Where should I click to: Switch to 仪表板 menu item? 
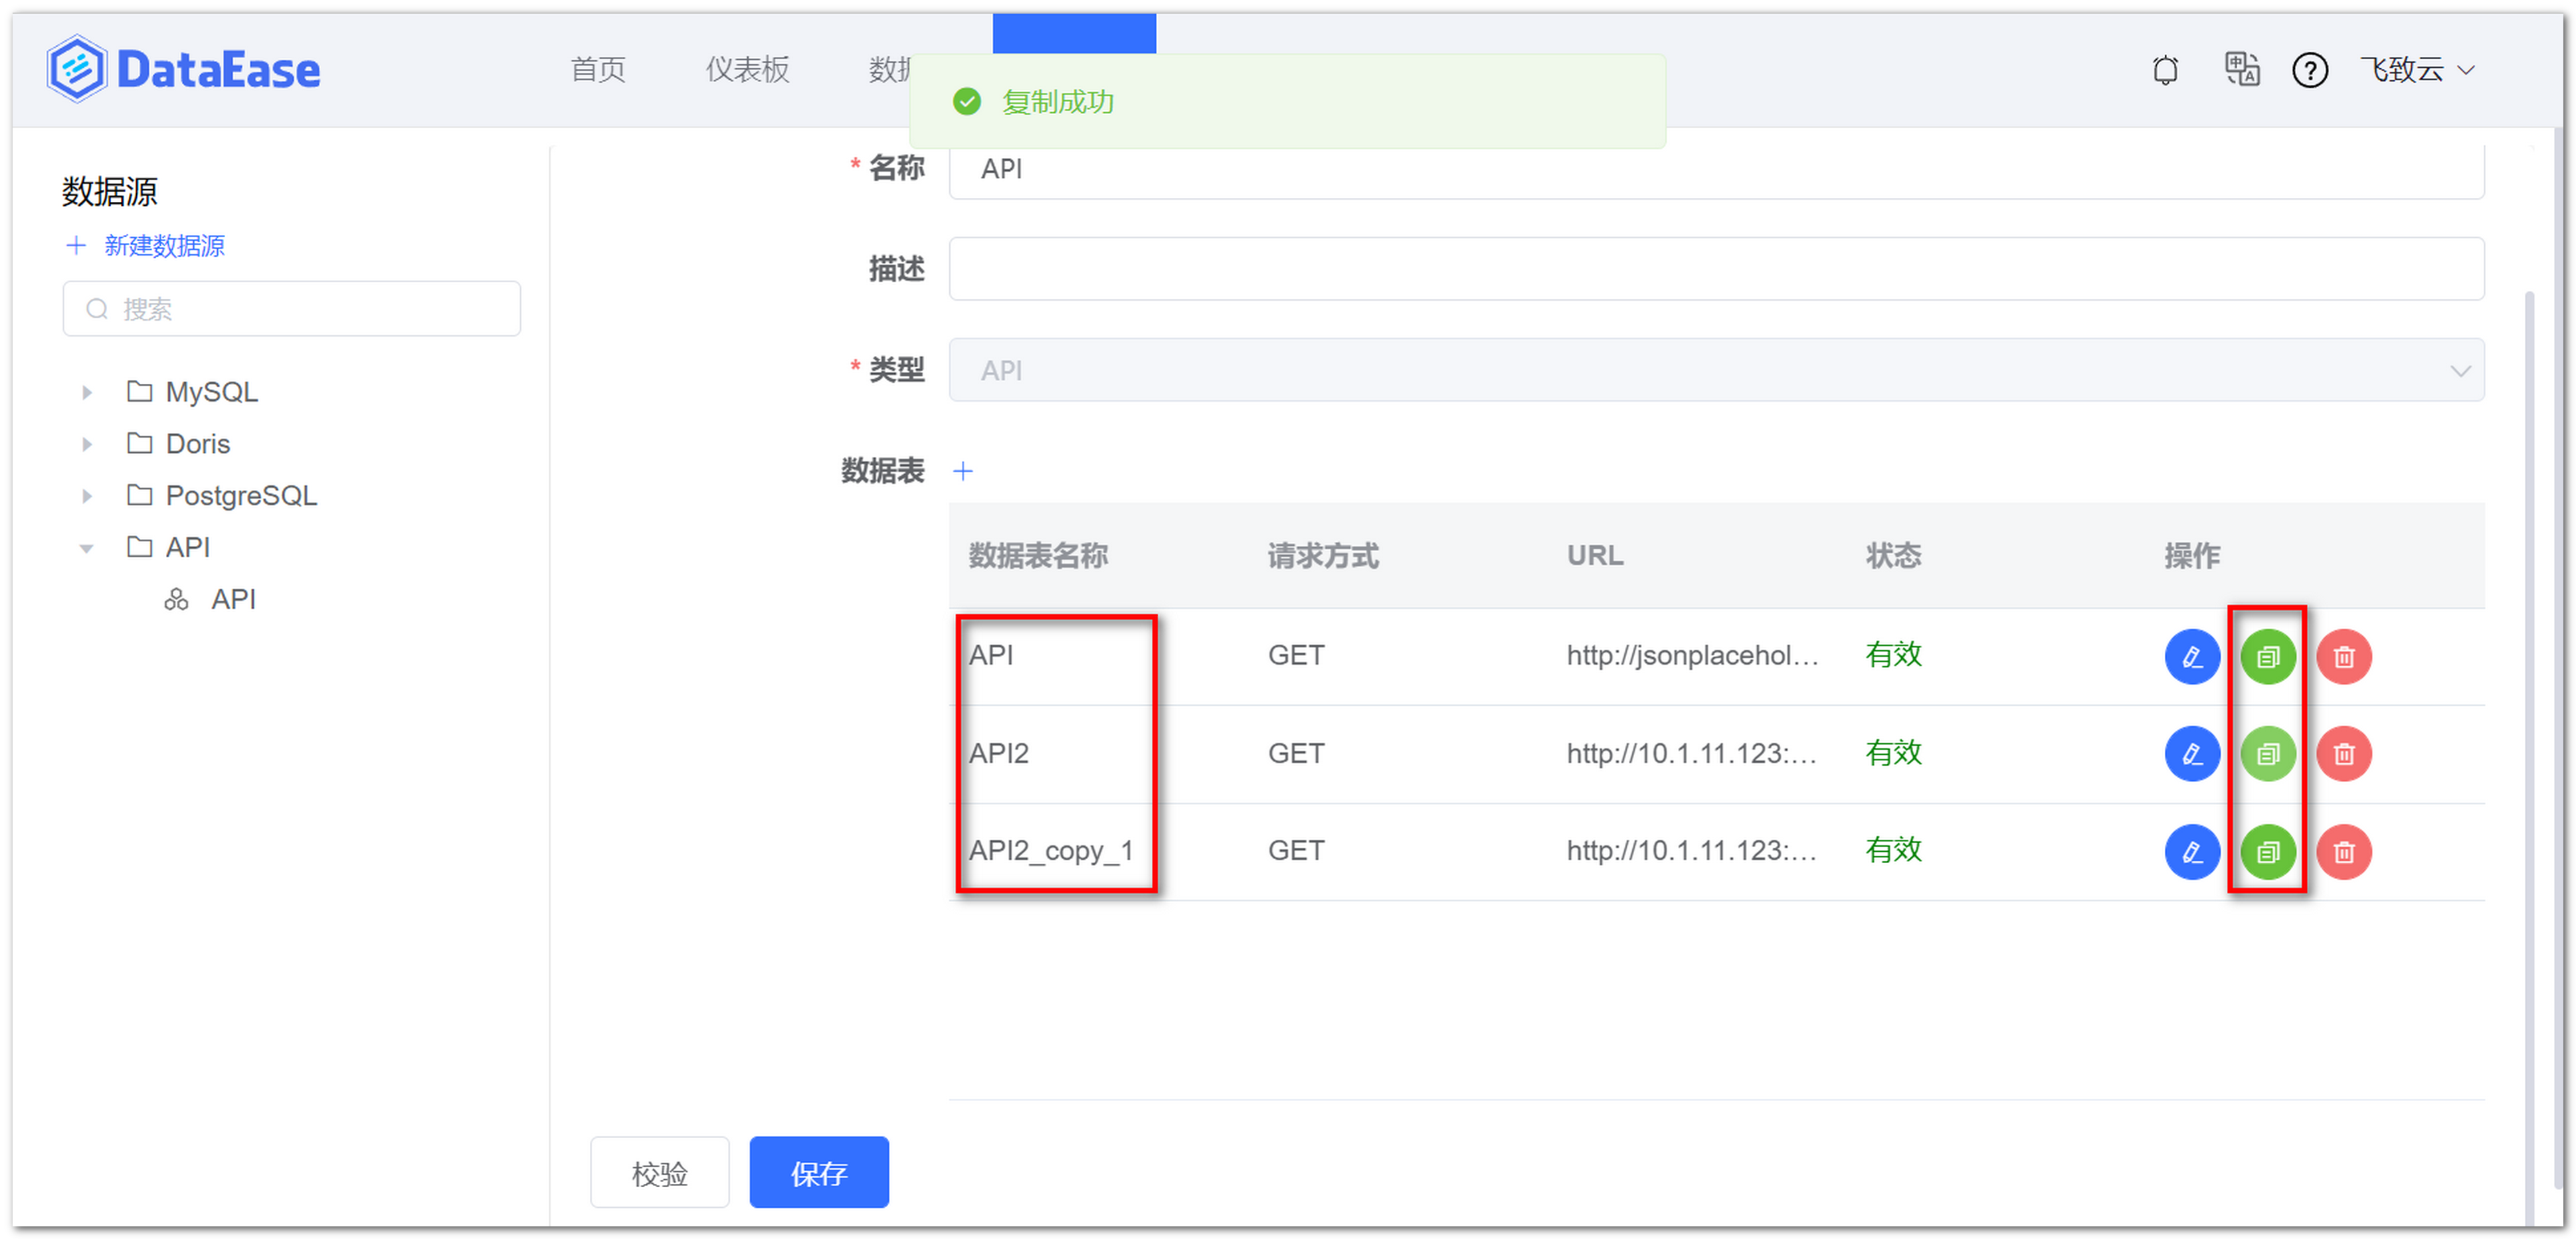tap(746, 69)
